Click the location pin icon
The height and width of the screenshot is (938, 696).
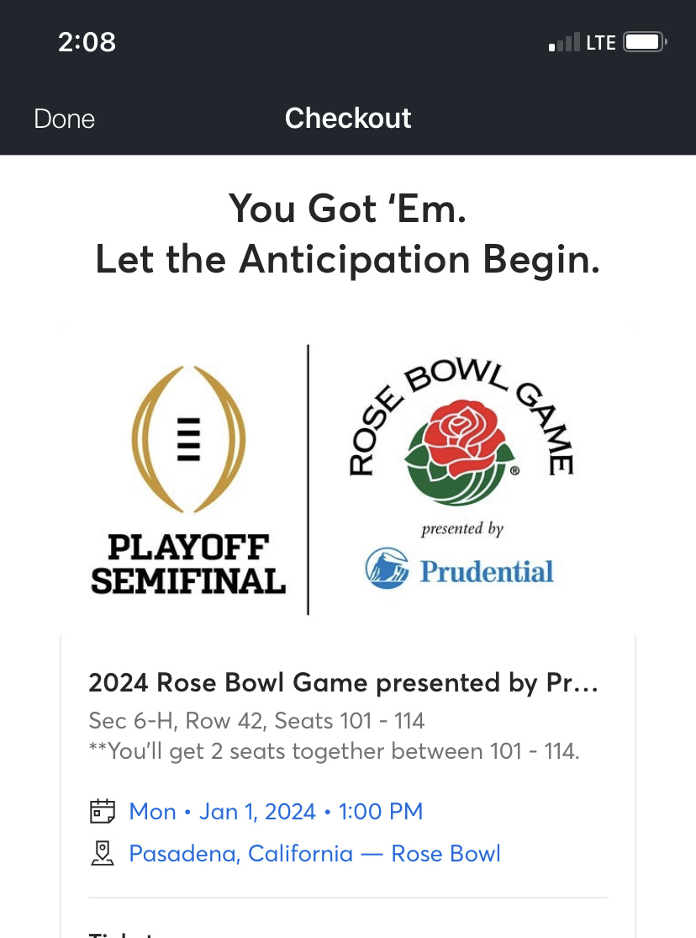tap(102, 854)
